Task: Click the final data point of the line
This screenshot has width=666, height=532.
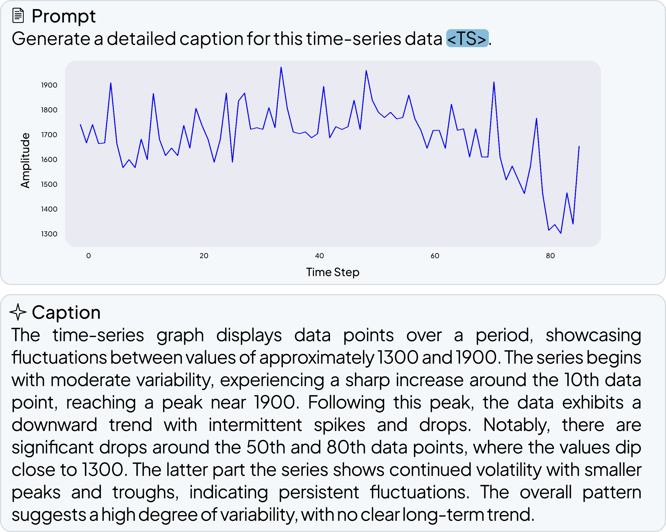Action: 579,147
